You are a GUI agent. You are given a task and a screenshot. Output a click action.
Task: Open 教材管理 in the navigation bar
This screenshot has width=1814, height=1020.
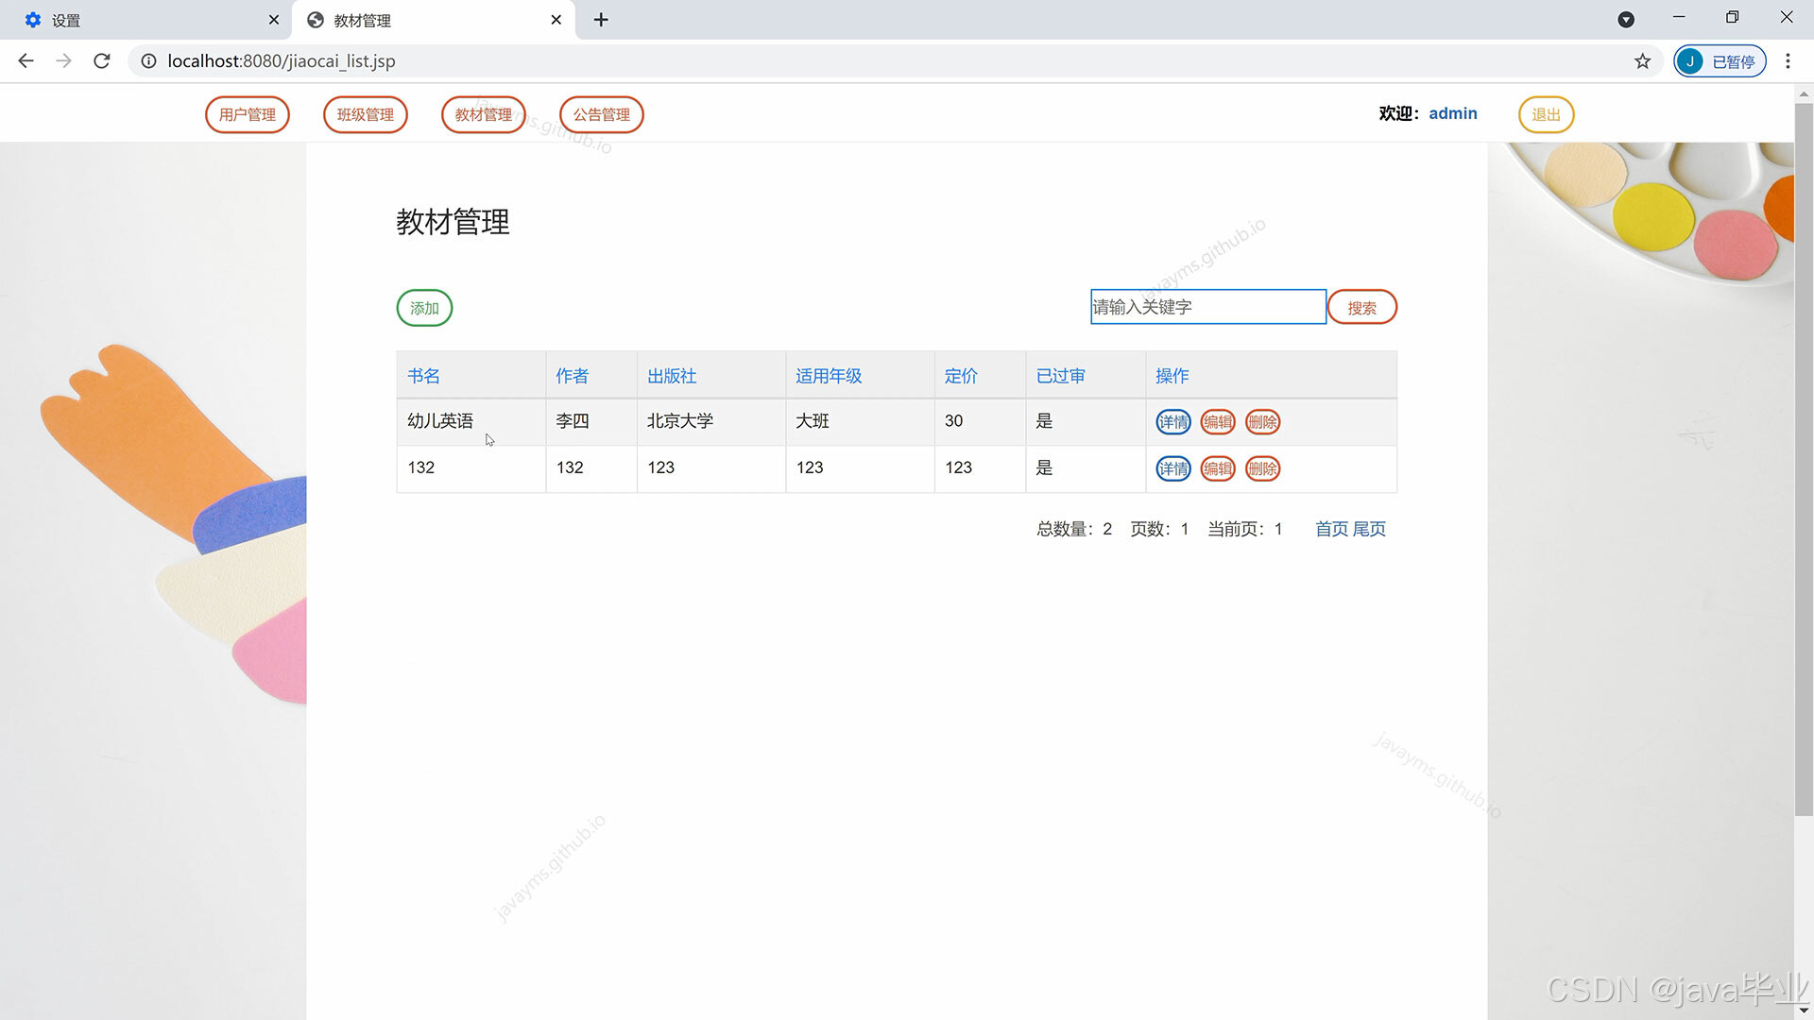(x=484, y=114)
